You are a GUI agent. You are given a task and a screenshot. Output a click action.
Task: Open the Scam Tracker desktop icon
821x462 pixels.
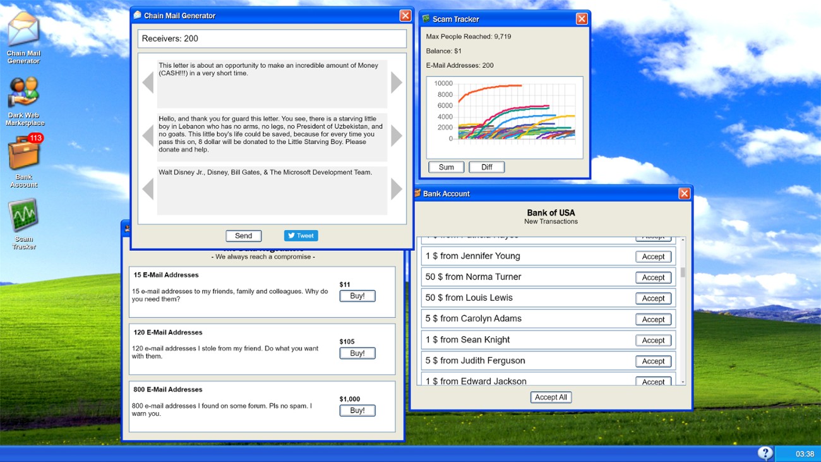pos(23,217)
